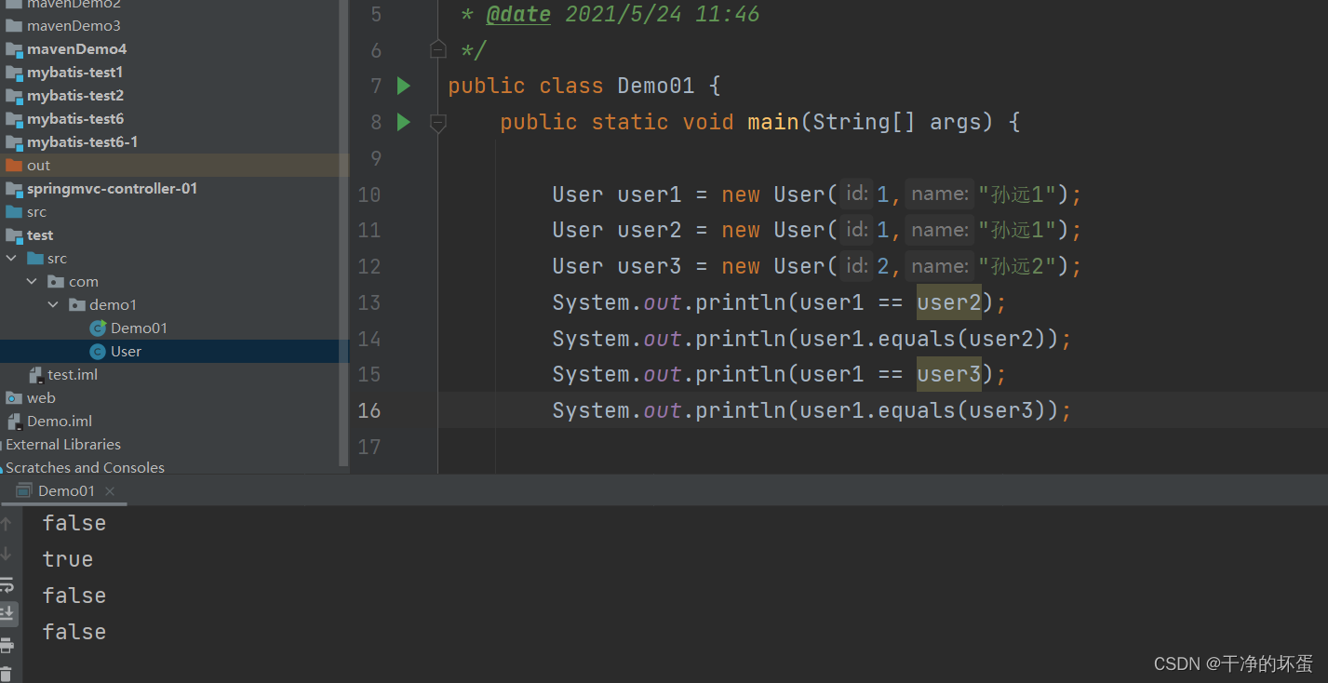Toggle scroll to end in Run console
Screen dimensions: 1328x683
(x=7, y=613)
